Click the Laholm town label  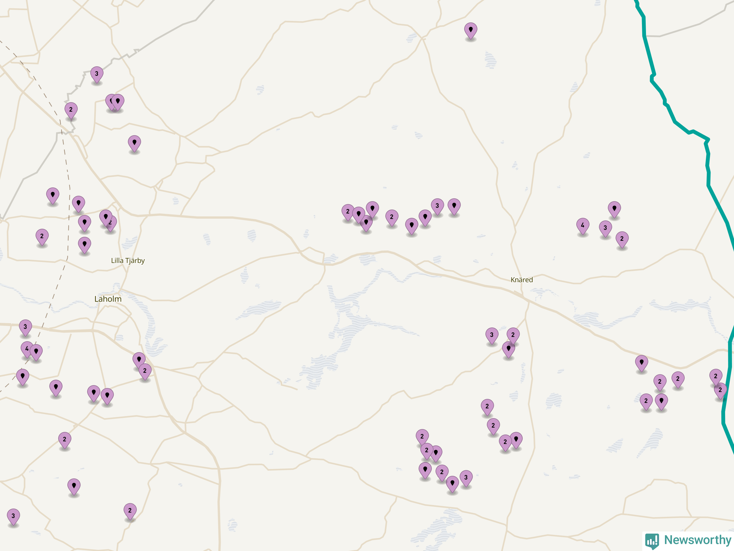[x=108, y=299]
